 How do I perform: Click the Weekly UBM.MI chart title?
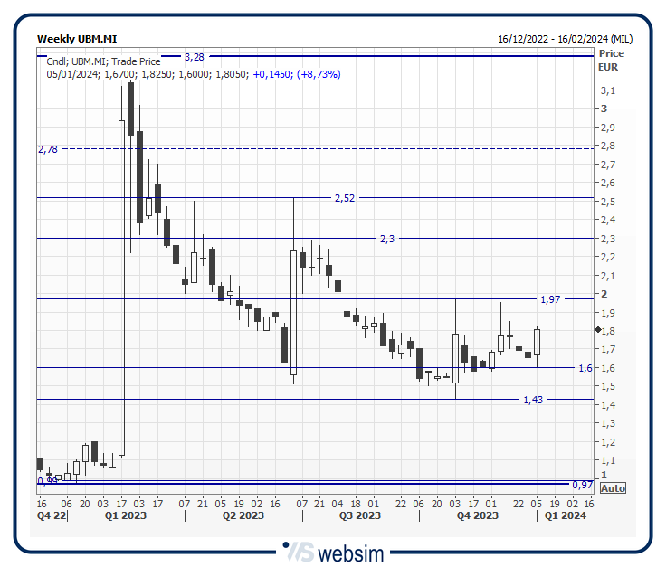coord(77,39)
